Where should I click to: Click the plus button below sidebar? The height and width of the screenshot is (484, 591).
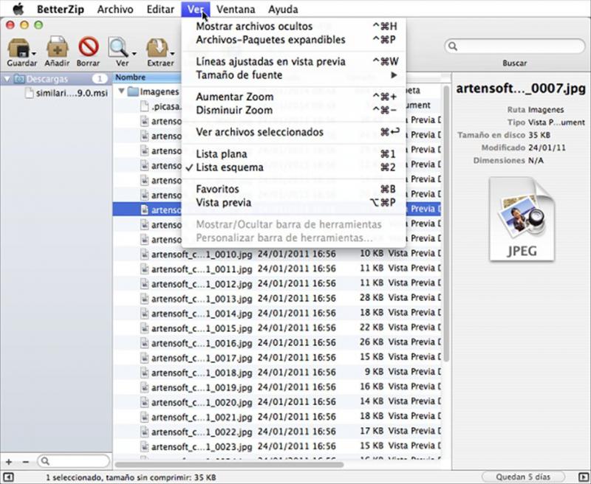coord(9,462)
